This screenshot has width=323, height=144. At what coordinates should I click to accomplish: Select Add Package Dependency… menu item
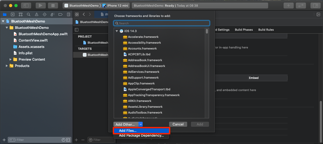pos(141,136)
